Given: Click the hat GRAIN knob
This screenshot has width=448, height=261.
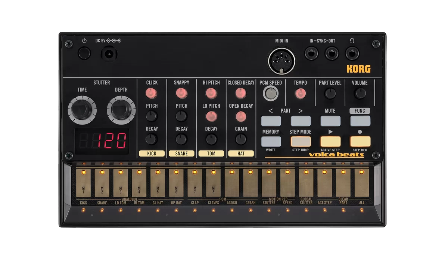Looking at the screenshot, I should tap(241, 139).
